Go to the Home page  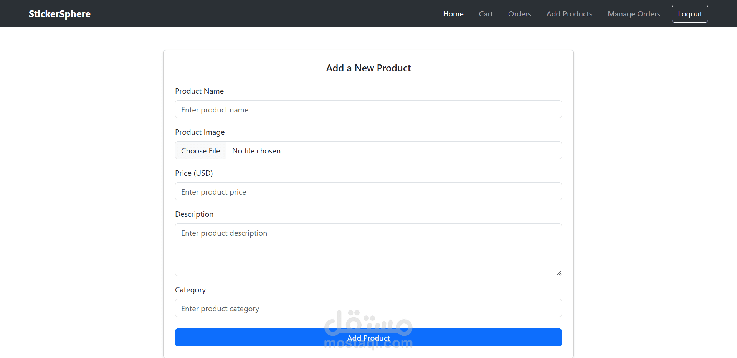(453, 14)
